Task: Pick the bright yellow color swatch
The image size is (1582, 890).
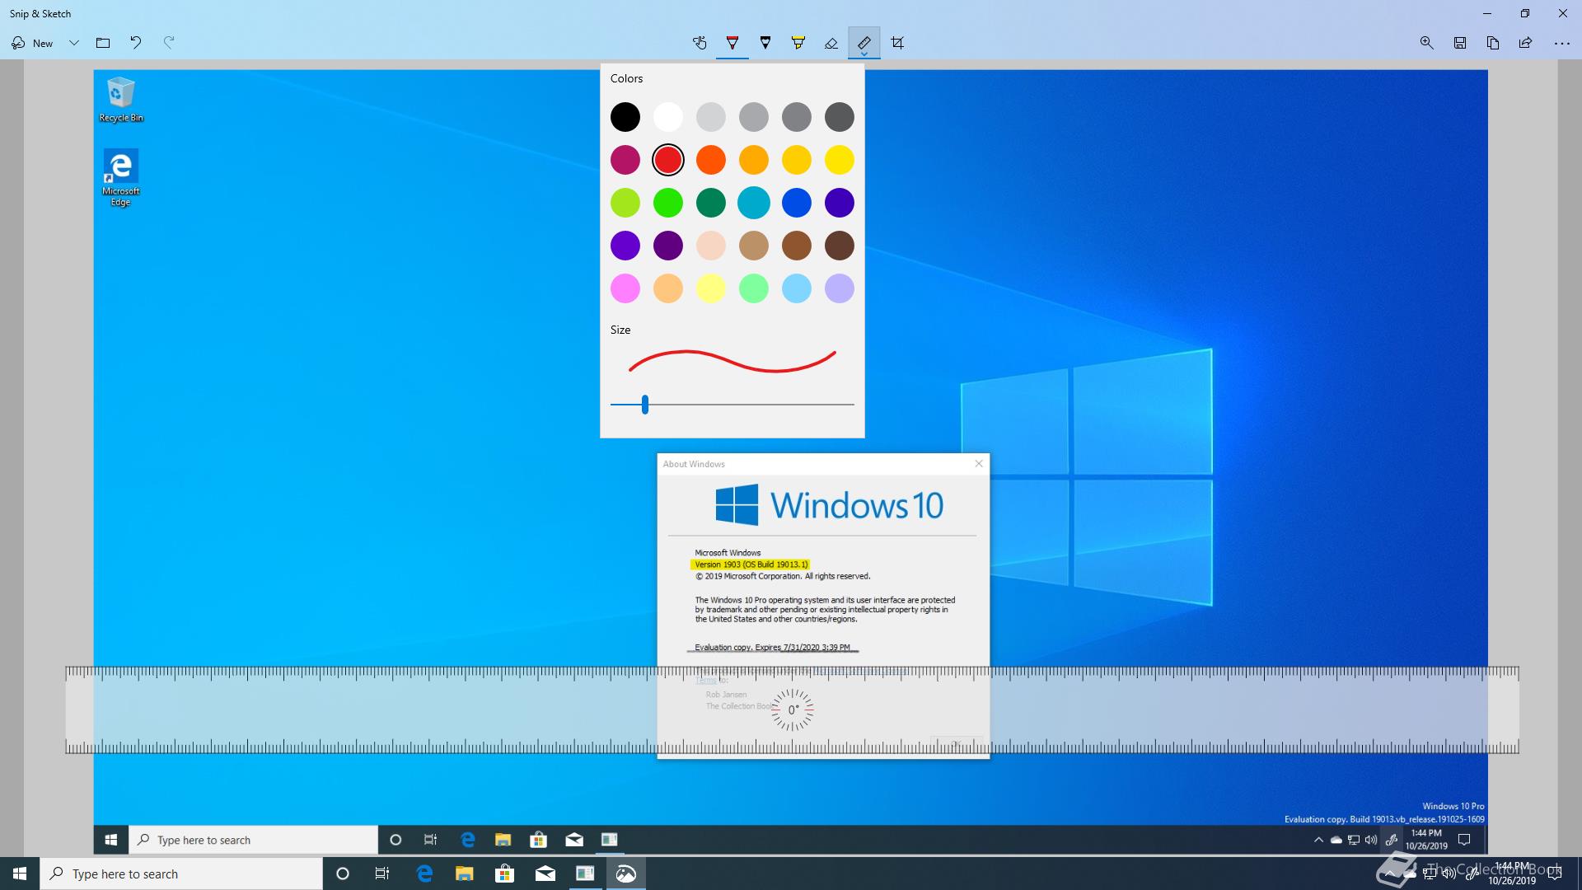Action: 840,160
